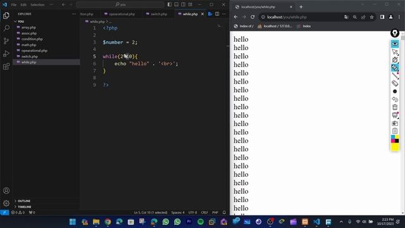Change CRLF end of line sequence
The image size is (405, 228).
coord(204,213)
